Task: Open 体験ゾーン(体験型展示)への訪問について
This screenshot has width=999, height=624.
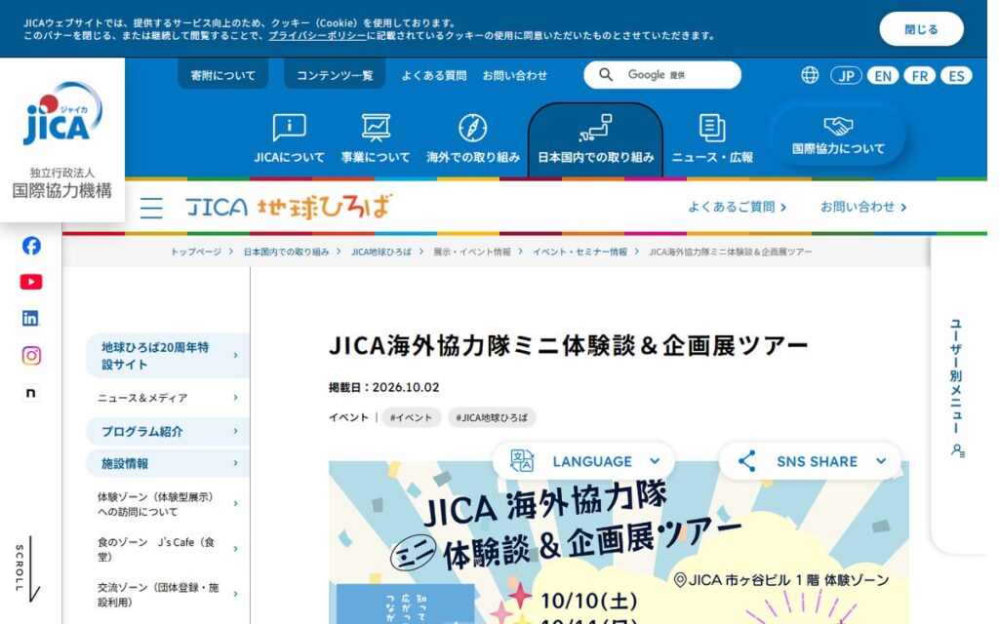Action: 168,504
